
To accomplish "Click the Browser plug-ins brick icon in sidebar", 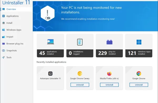I will (3, 44).
